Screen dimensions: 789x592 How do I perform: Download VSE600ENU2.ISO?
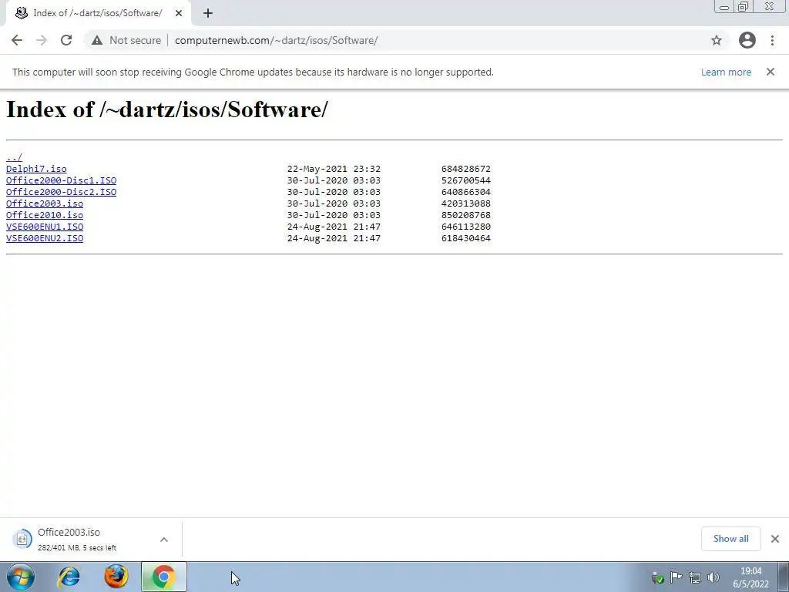coord(45,238)
